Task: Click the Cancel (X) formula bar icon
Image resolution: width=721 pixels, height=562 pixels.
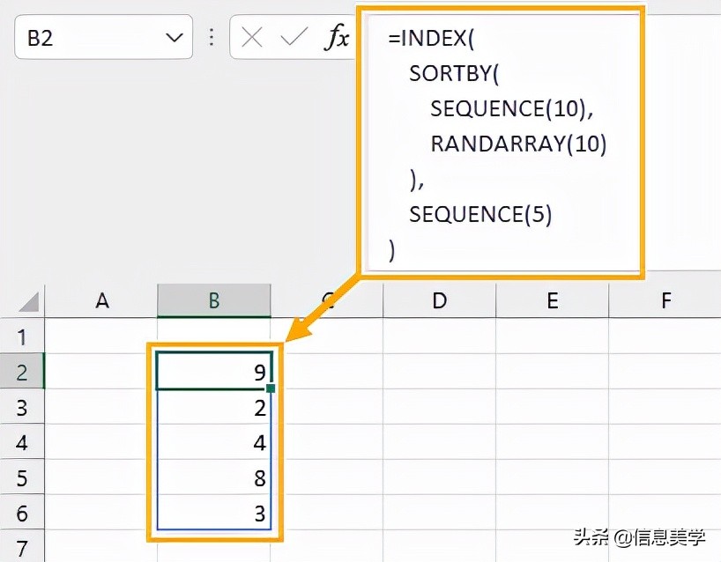Action: [x=252, y=37]
